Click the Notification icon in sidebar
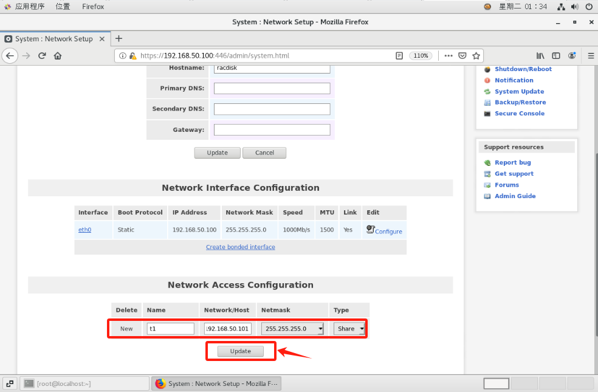The image size is (598, 392). (487, 80)
